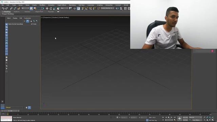Toggle Spinner Snap in the toolbar
The height and width of the screenshot is (122, 217).
[94, 8]
